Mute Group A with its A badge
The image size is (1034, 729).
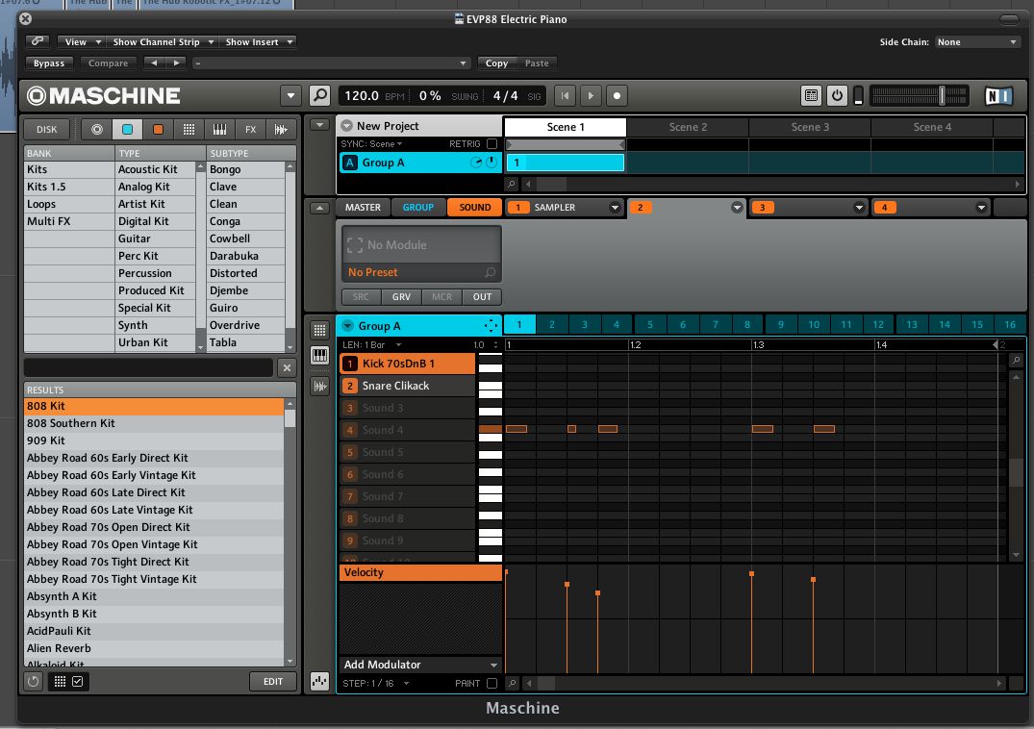pos(349,163)
